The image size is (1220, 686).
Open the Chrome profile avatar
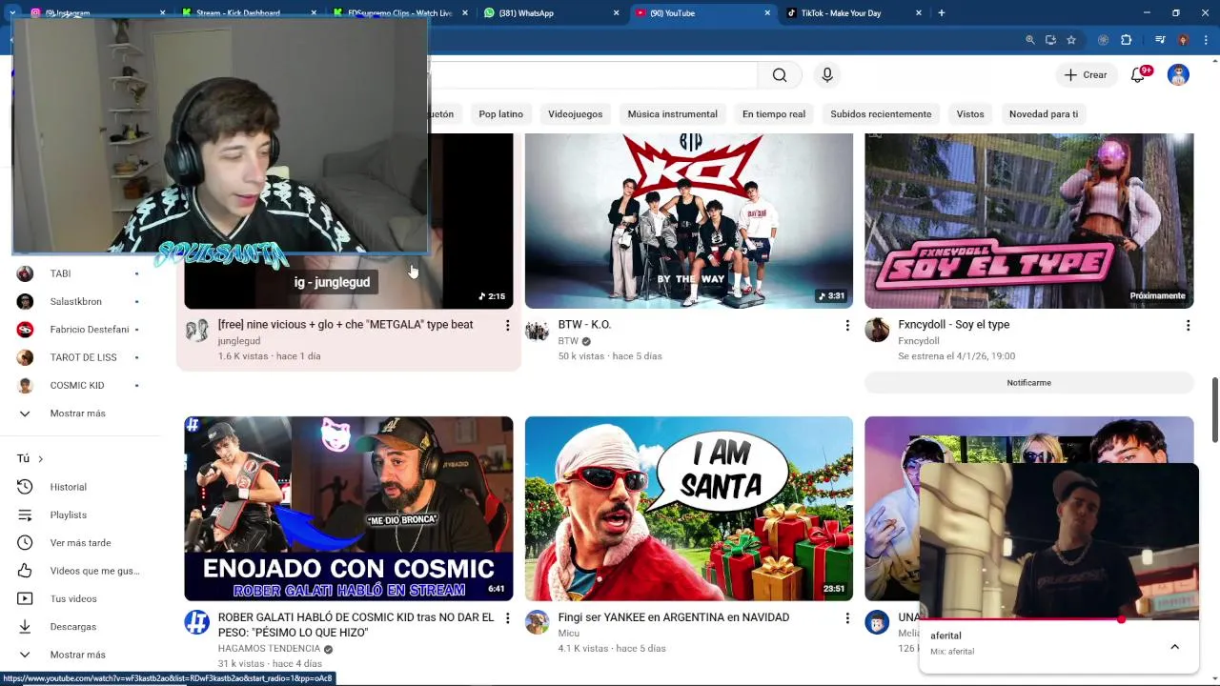coord(1183,40)
